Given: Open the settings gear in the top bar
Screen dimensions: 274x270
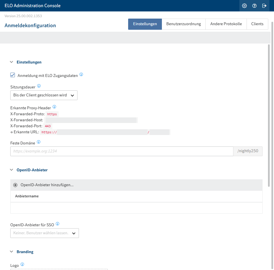Looking at the screenshot, I should pyautogui.click(x=244, y=5).
